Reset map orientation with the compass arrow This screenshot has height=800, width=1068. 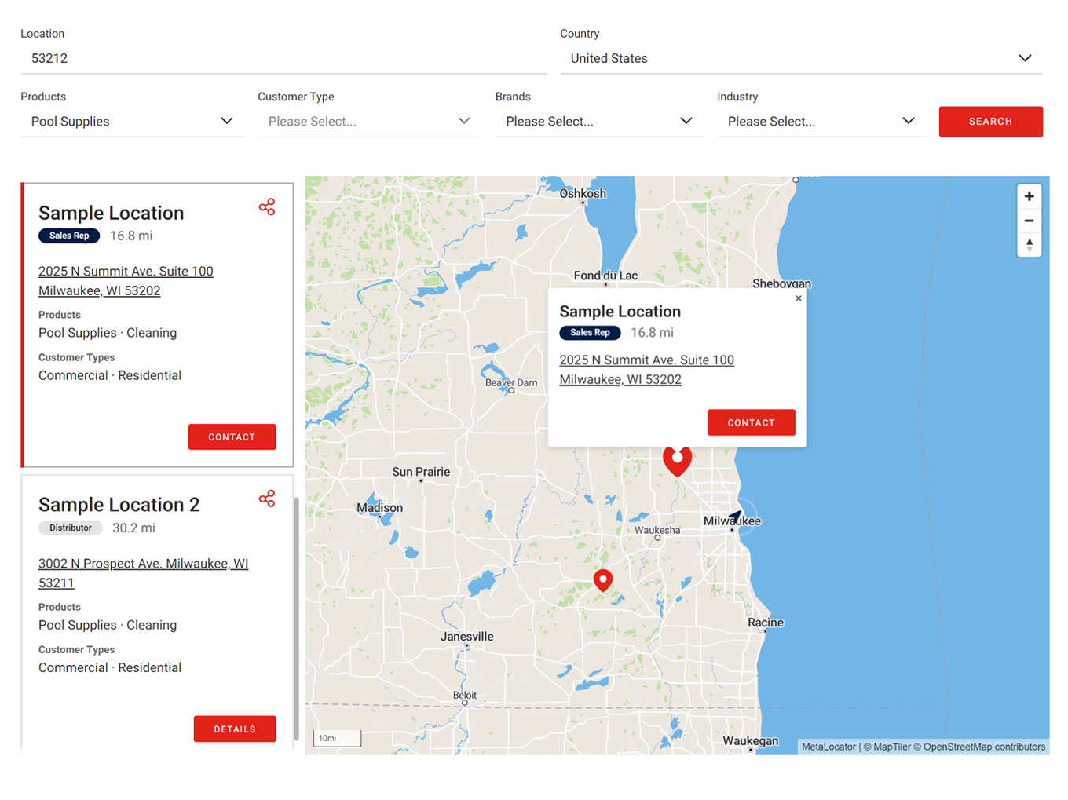[x=1029, y=246]
